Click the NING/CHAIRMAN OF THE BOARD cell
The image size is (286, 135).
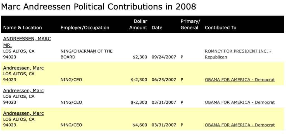pyautogui.click(x=87, y=54)
